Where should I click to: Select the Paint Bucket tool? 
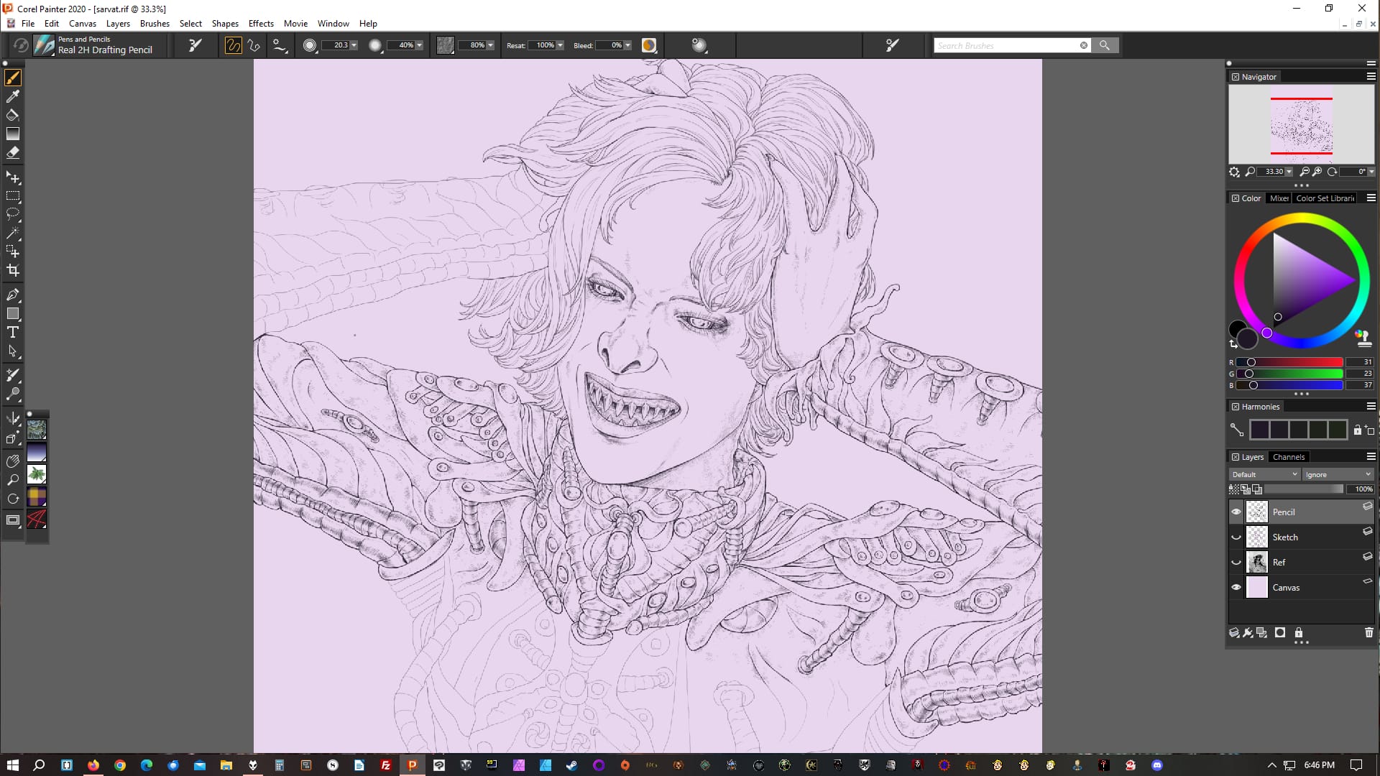(12, 115)
